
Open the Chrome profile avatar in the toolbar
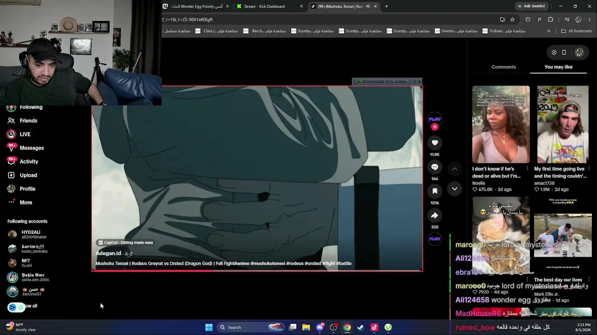point(578,20)
